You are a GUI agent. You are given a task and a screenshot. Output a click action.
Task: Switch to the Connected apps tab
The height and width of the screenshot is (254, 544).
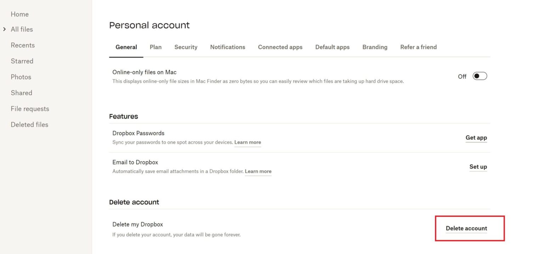(x=280, y=47)
